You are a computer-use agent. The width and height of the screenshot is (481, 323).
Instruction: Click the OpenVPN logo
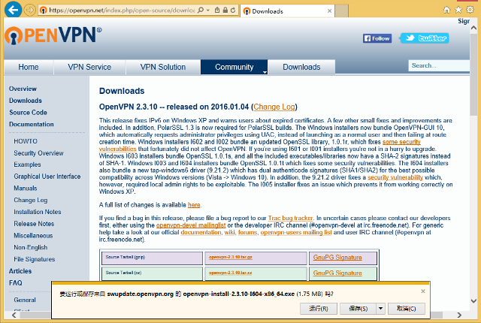click(x=53, y=35)
